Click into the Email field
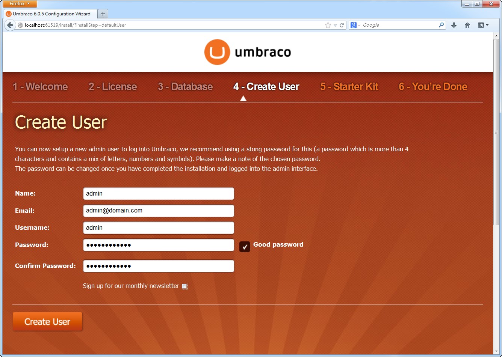The image size is (502, 357). pos(159,211)
